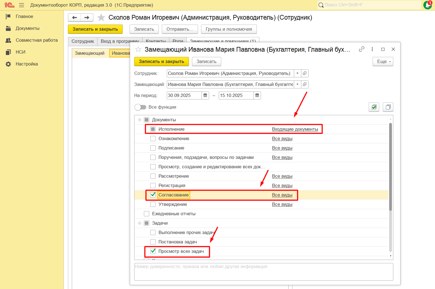Toggle the Документы group checkbox
This screenshot has width=435, height=289.
click(x=147, y=120)
